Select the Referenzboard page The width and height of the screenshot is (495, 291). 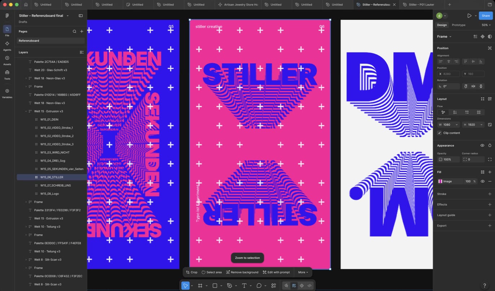[x=51, y=41]
